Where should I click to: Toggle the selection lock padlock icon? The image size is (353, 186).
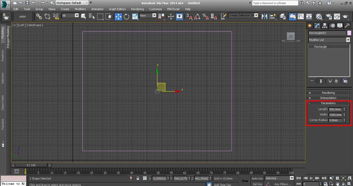point(138,178)
